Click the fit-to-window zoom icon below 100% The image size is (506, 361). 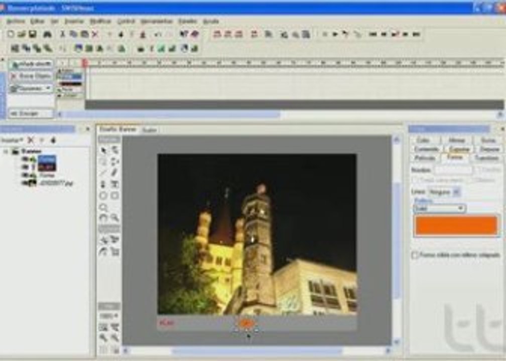pyautogui.click(x=103, y=327)
